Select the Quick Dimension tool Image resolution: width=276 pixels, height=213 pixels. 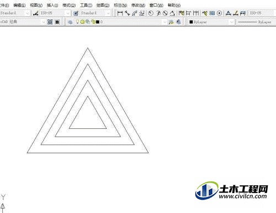click(182, 13)
